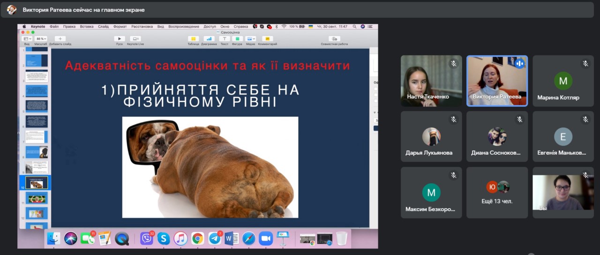
Task: Open Collaboration (Совместная работа) icon
Action: [x=334, y=39]
